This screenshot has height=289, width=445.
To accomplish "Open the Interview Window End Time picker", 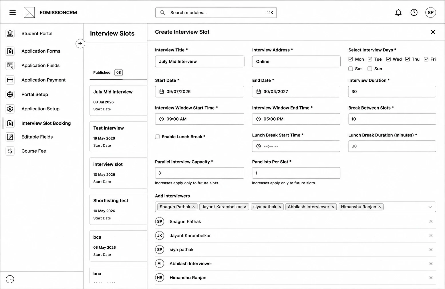I will pos(259,119).
